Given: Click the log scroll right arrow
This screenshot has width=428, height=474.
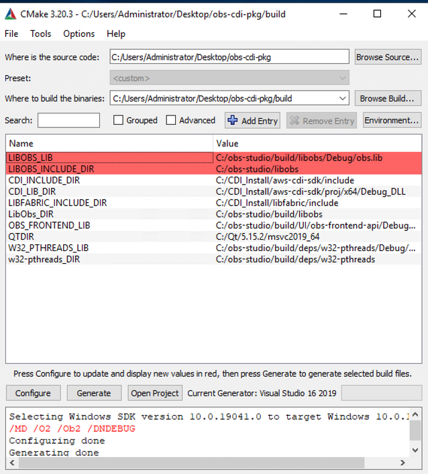Looking at the screenshot, I should [403, 463].
